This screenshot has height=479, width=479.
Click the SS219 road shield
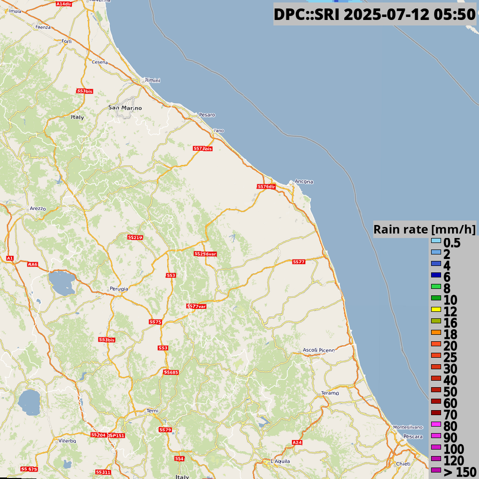point(135,238)
